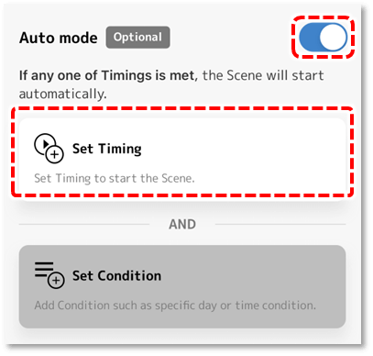Viewport: 373px width, 356px height.
Task: Click the Optional badge beside Auto mode
Action: [137, 38]
